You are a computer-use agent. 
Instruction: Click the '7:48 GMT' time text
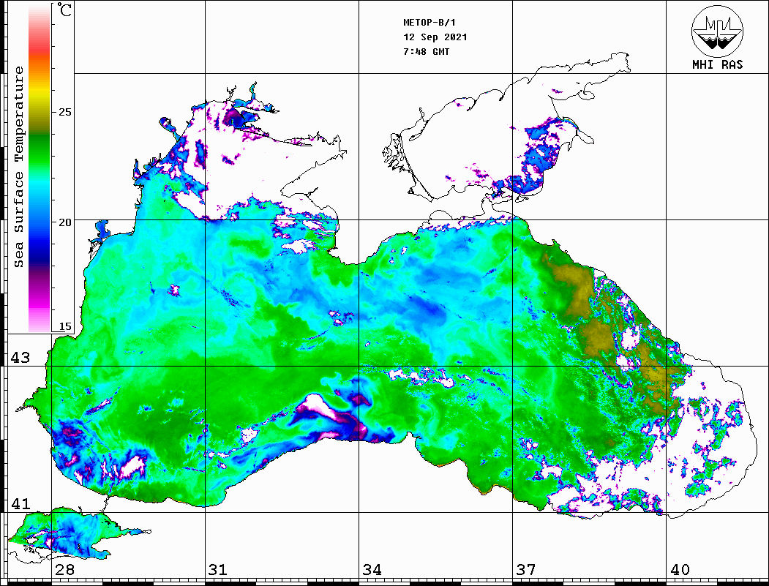point(426,51)
